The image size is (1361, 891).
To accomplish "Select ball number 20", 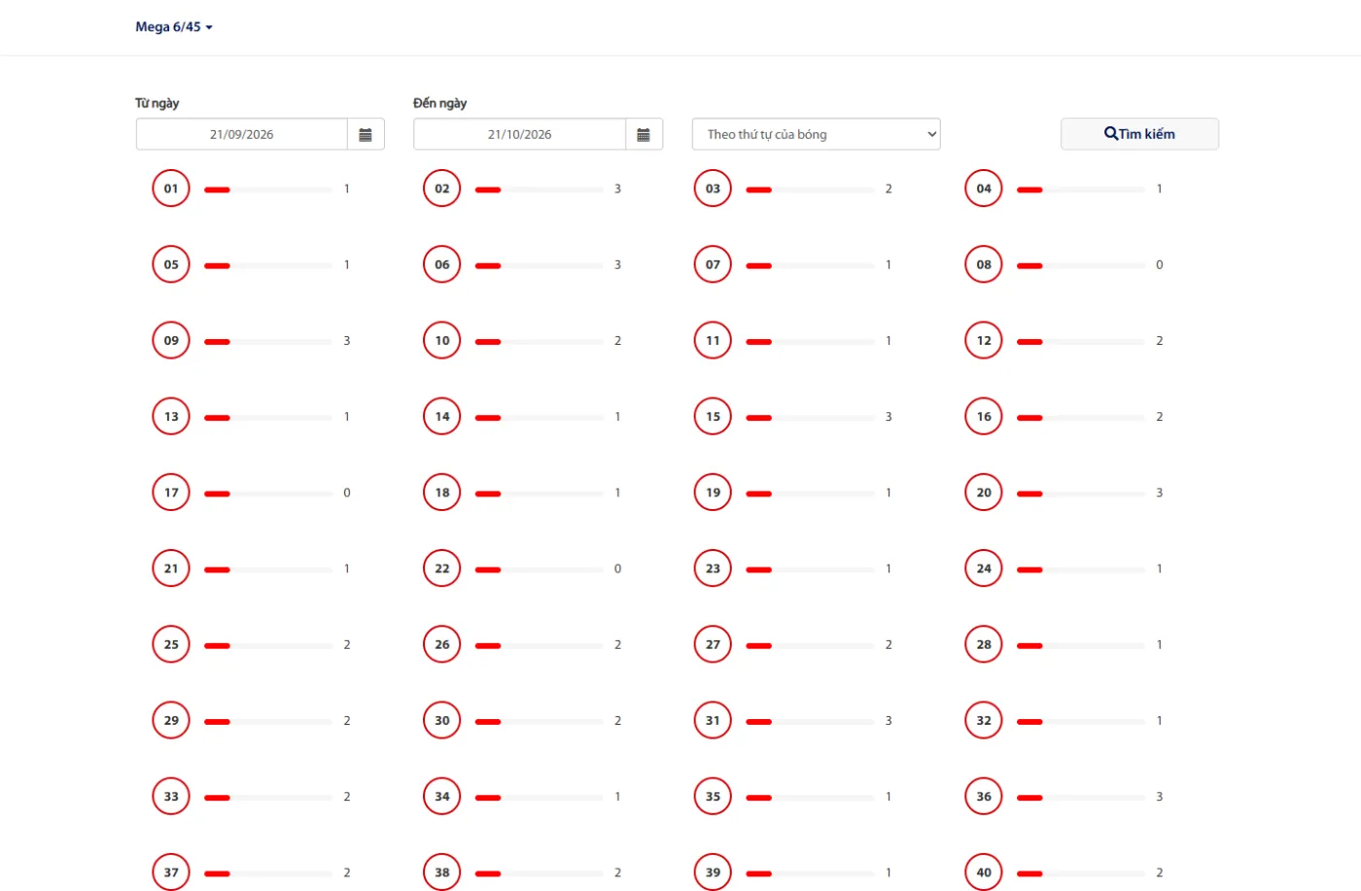I will [x=984, y=493].
